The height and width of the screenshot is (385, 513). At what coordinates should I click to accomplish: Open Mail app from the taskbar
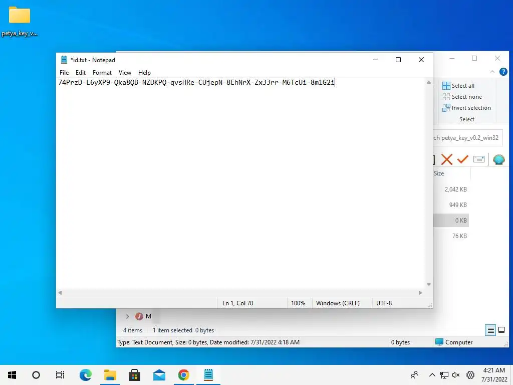tap(159, 375)
